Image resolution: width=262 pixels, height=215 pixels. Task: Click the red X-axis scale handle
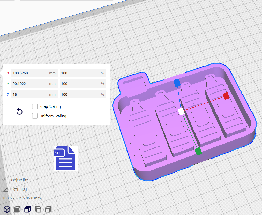(x=226, y=96)
